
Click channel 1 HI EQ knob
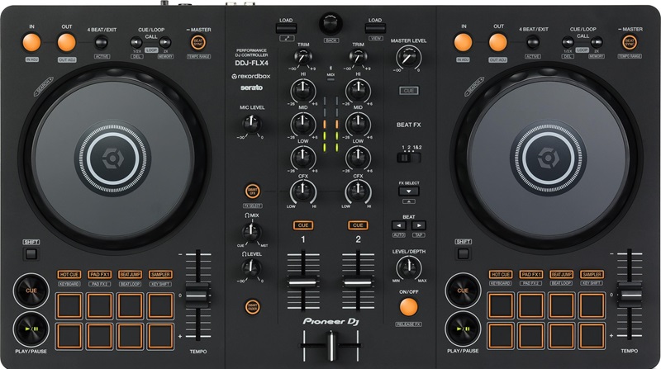click(x=303, y=90)
